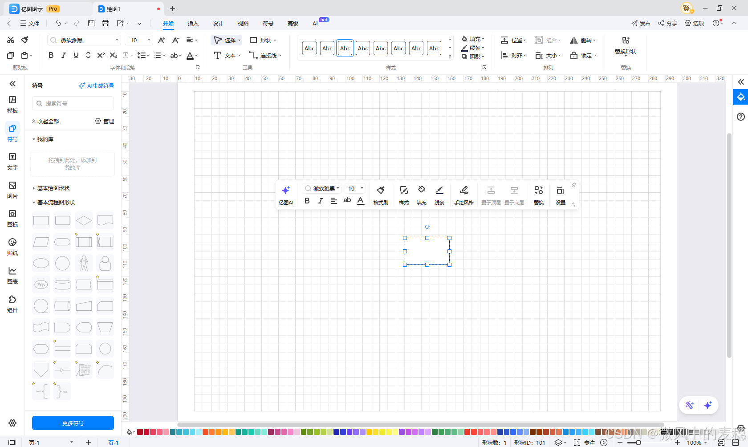Open the AI ribbon tab
The width and height of the screenshot is (748, 447).
[x=315, y=24]
